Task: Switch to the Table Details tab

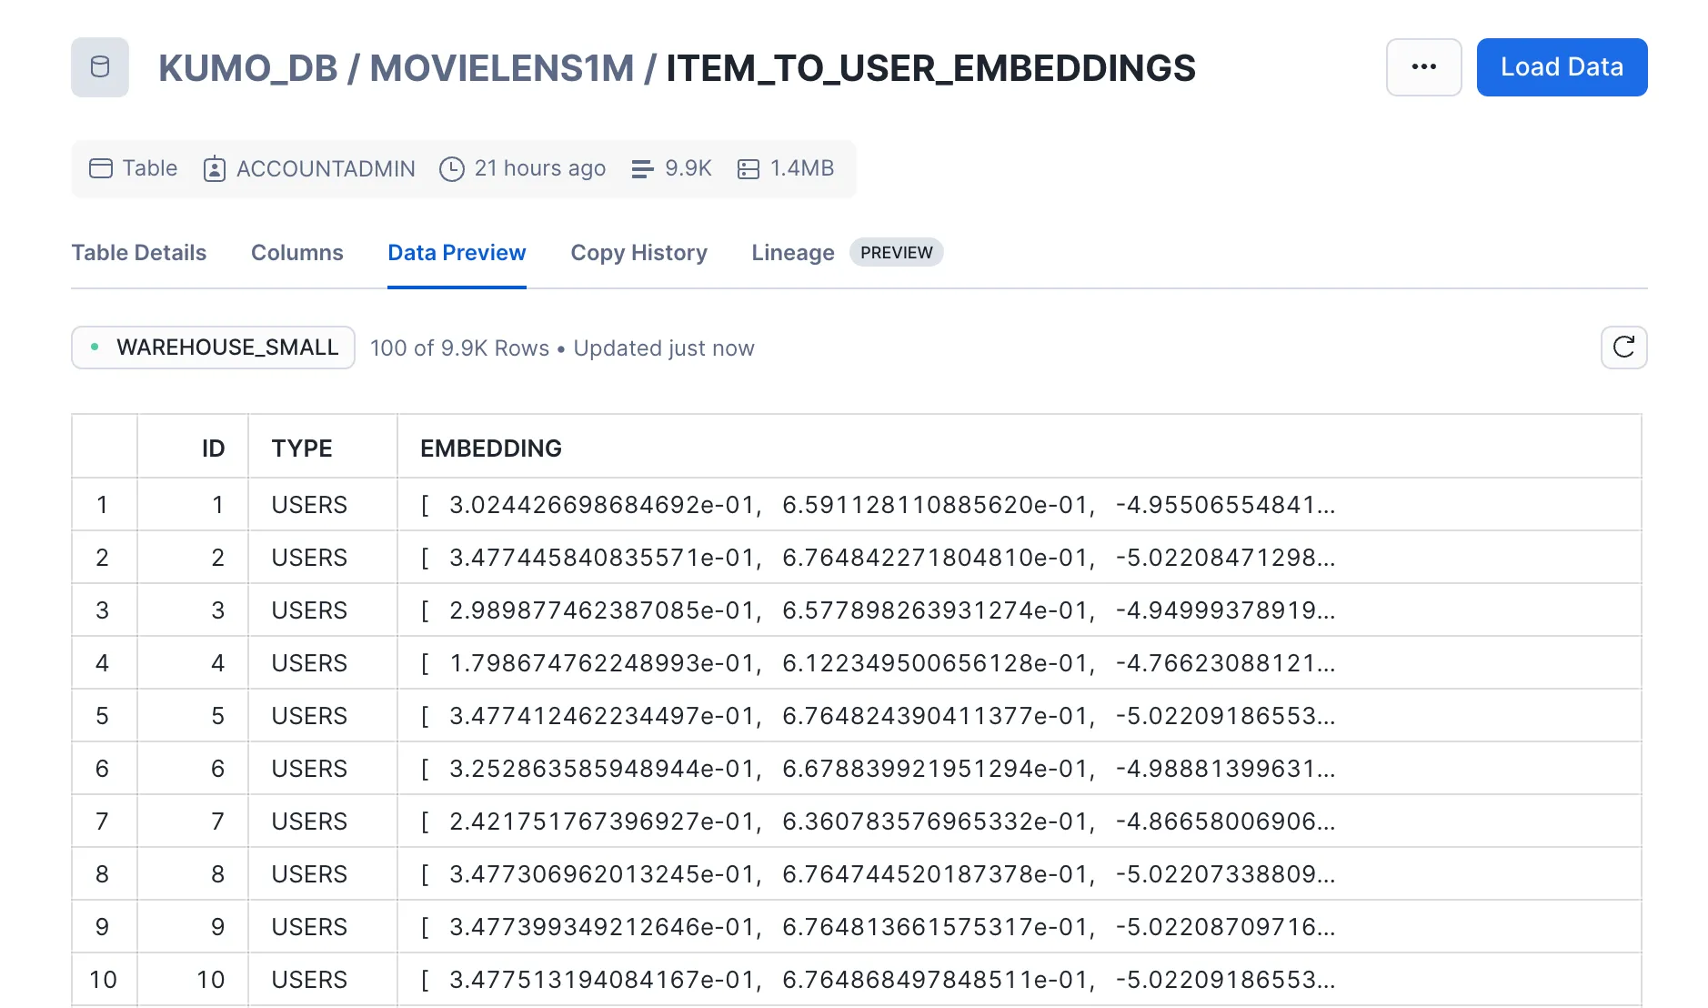Action: pos(139,253)
